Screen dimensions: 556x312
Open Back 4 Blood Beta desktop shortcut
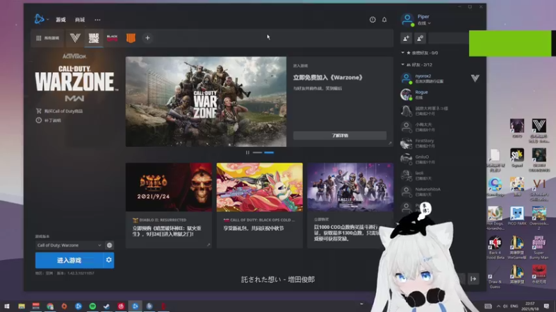(x=495, y=248)
